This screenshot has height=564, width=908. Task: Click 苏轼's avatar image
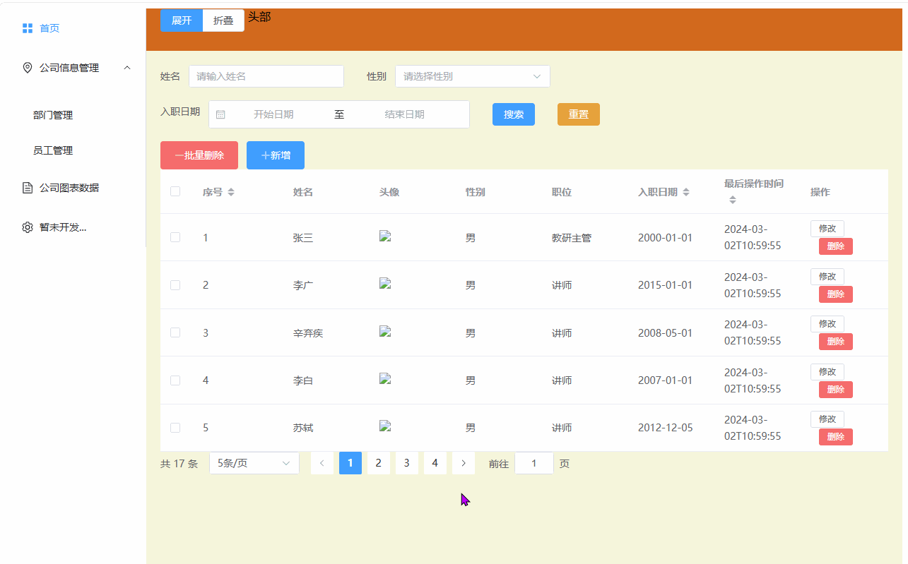coord(385,426)
